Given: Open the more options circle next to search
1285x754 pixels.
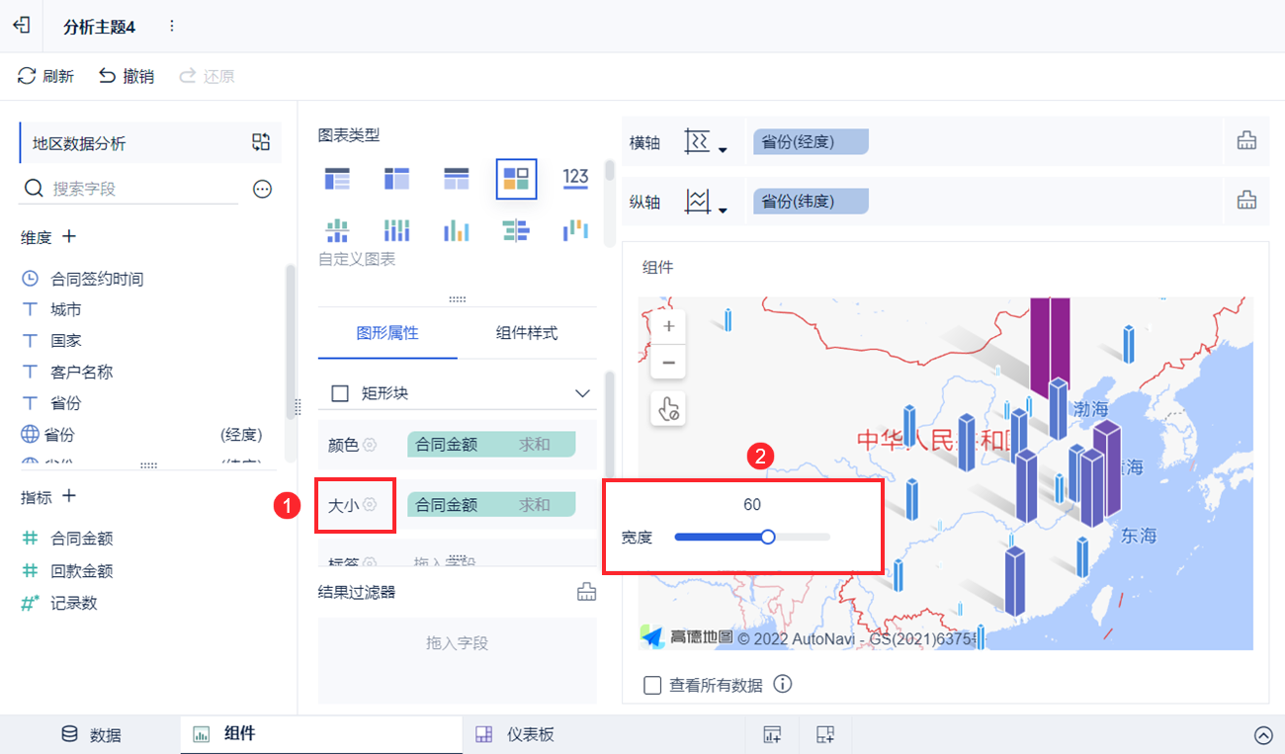Looking at the screenshot, I should coord(262,189).
